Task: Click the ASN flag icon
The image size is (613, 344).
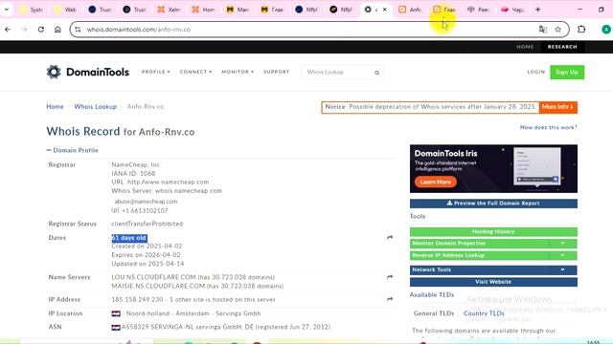Action: (x=116, y=327)
